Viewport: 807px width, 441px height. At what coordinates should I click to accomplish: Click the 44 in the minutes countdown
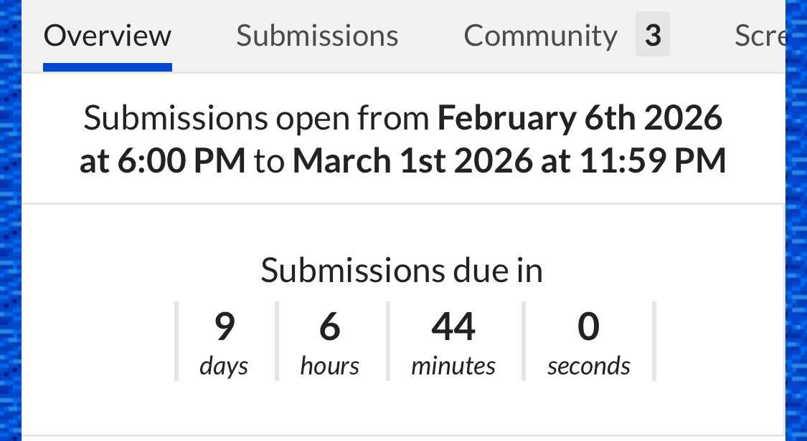tap(453, 327)
